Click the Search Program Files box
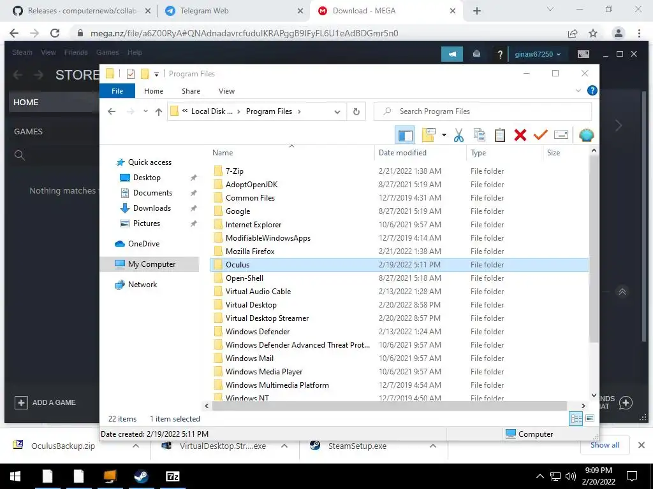This screenshot has width=653, height=489. (x=483, y=111)
